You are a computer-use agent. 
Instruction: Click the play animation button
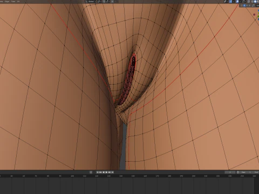pyautogui.click(x=106, y=172)
